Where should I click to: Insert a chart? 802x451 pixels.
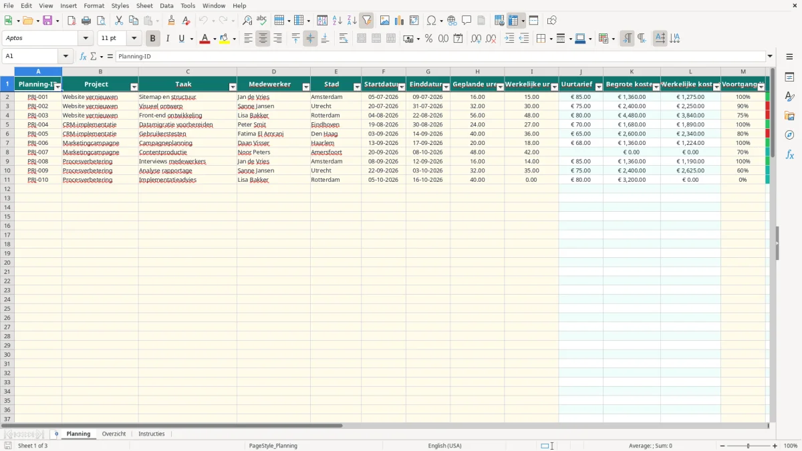pos(399,21)
